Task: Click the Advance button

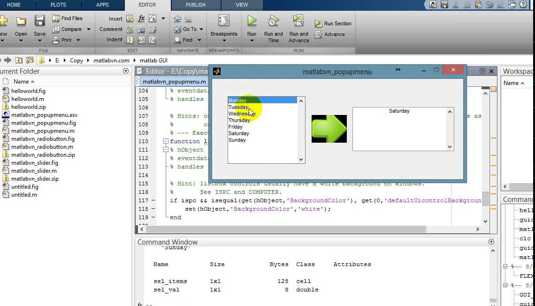Action: coord(330,34)
